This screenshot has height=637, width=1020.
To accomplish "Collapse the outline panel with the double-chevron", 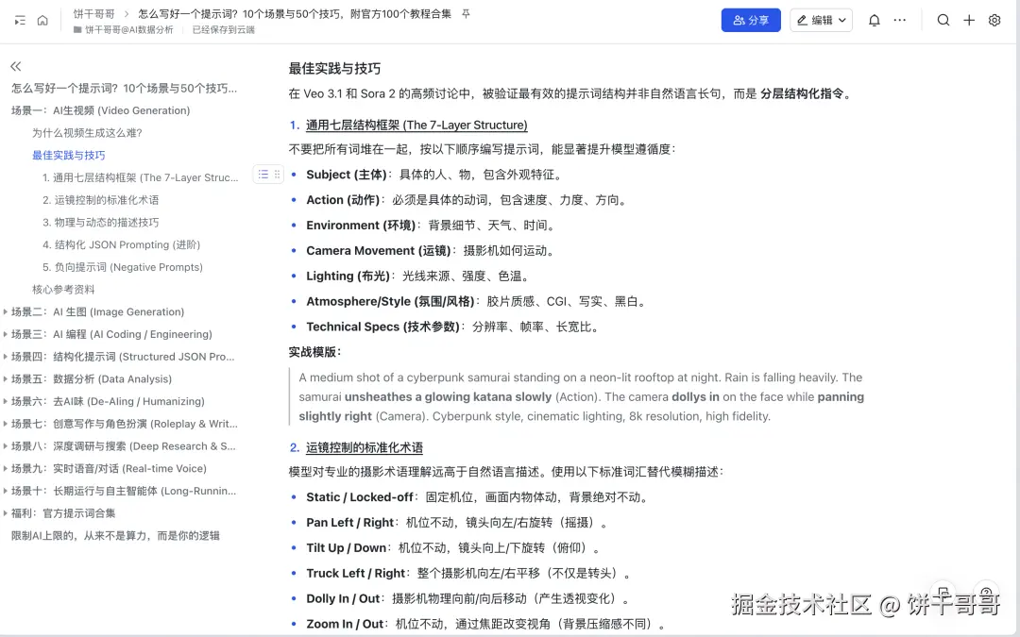I will tap(15, 66).
